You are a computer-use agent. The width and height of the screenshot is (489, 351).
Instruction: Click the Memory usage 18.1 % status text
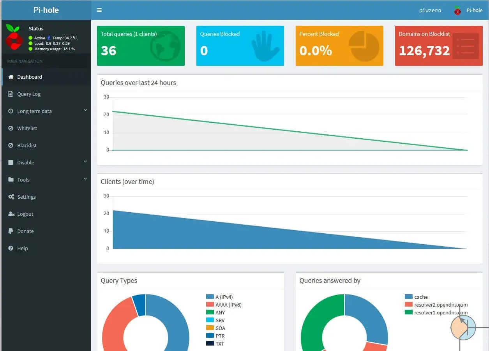(x=55, y=49)
